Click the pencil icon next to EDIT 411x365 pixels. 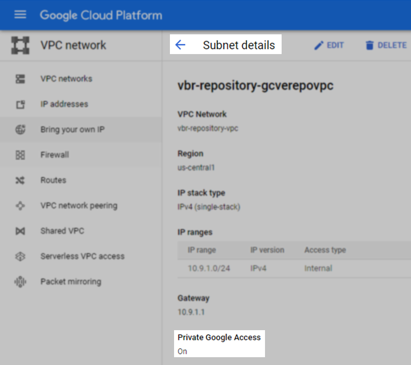[319, 45]
